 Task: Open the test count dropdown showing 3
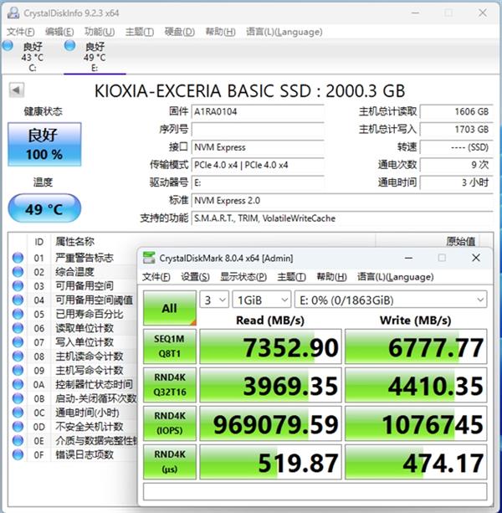click(x=214, y=299)
